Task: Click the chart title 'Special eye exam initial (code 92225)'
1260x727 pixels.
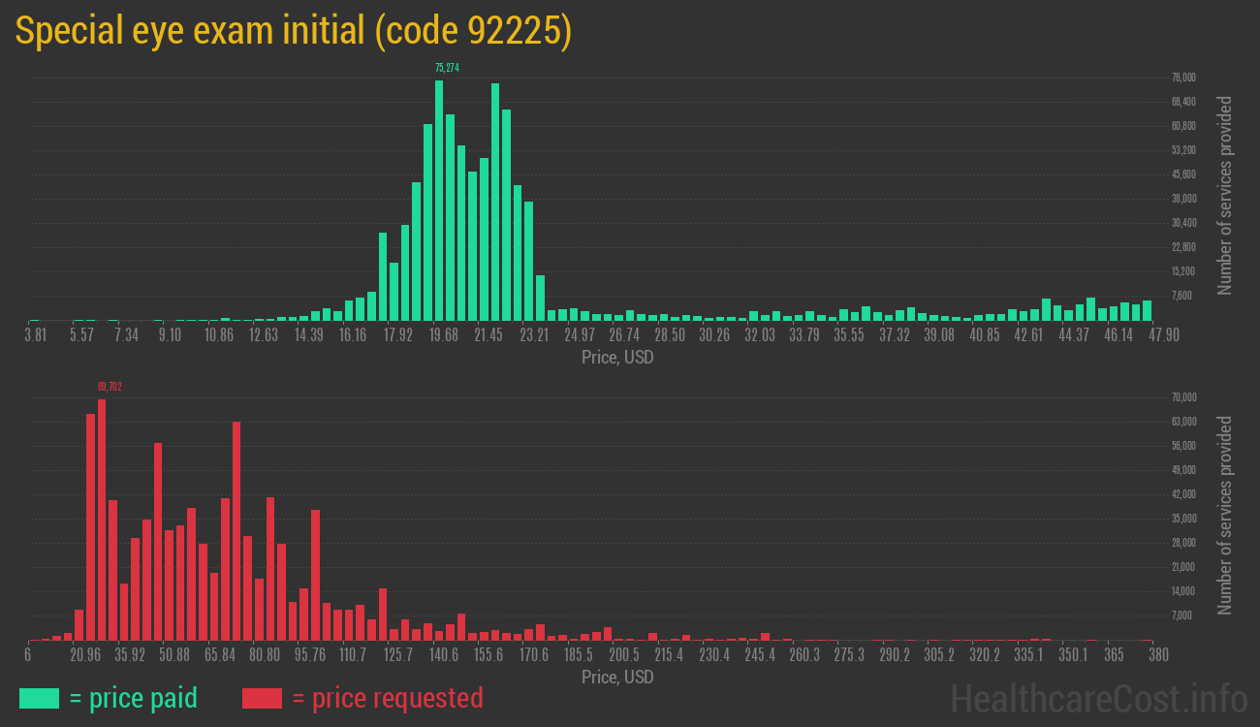Action: 294,33
